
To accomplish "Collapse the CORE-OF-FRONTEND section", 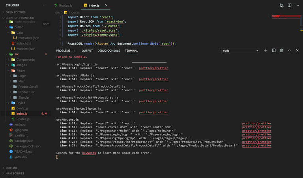I will click(20, 18).
